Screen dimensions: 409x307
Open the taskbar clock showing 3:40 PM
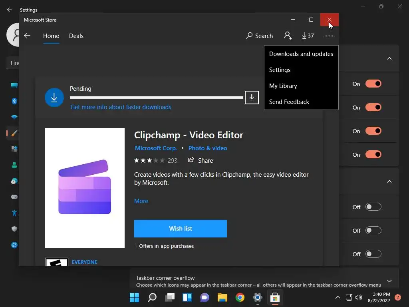coord(379,297)
